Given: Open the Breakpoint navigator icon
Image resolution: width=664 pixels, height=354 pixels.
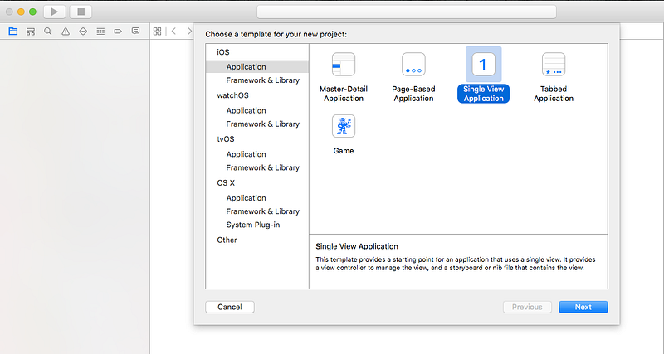Looking at the screenshot, I should coord(118,32).
